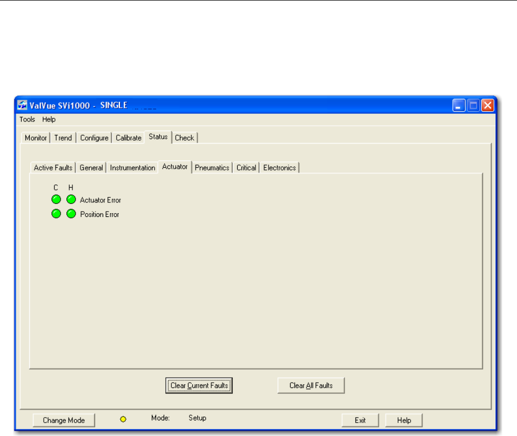517x436 pixels.
Task: Click the H column header
Action: 71,187
